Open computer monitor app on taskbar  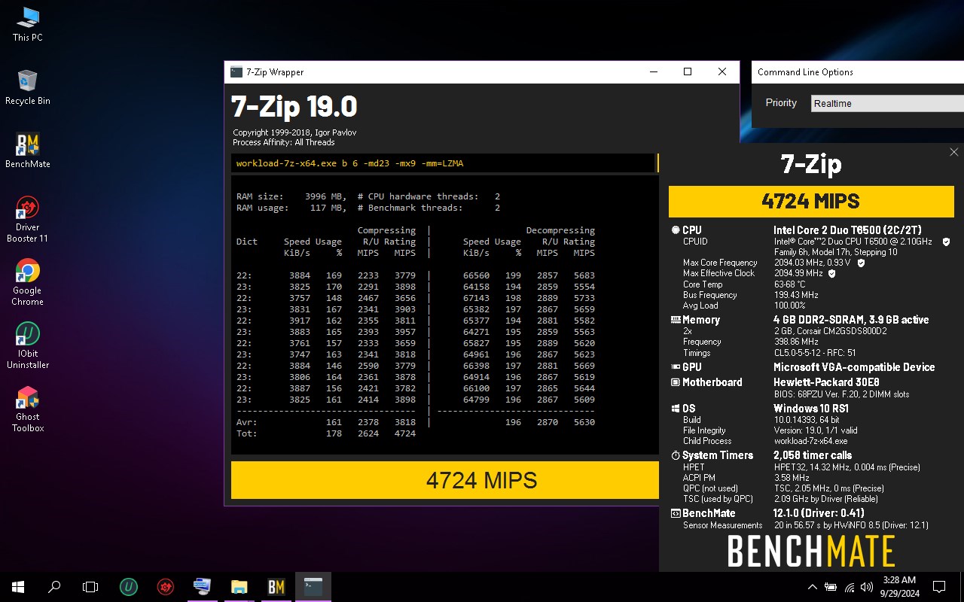[203, 587]
